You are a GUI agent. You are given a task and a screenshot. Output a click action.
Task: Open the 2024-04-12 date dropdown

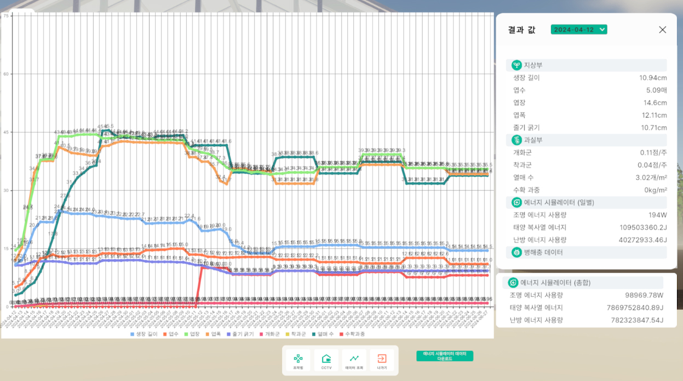579,30
